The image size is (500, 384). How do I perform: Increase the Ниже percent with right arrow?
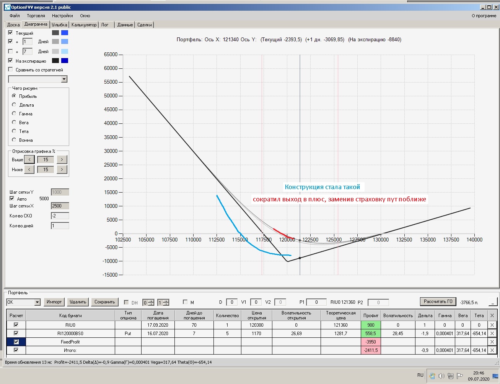click(x=62, y=169)
